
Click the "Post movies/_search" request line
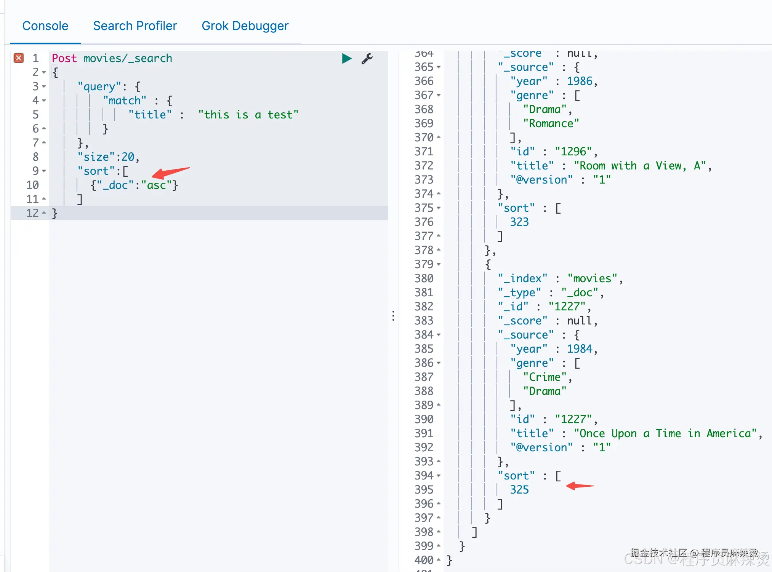coord(112,58)
